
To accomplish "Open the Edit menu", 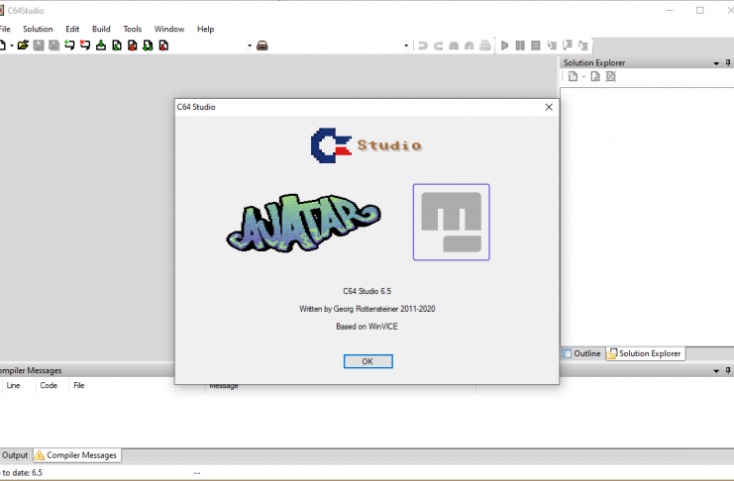I will (72, 29).
